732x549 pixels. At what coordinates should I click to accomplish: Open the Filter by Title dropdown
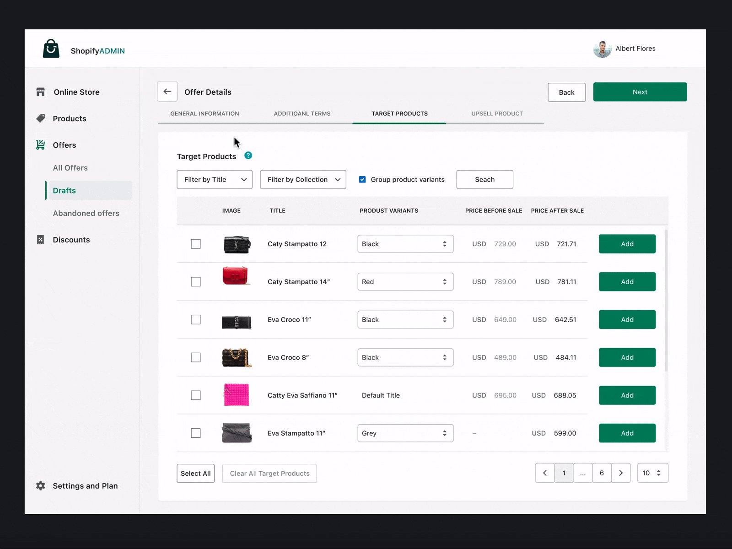(x=215, y=179)
